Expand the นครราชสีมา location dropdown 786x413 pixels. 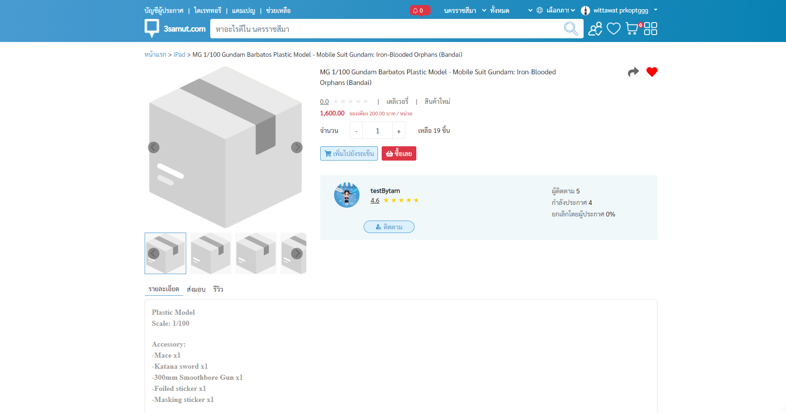(464, 10)
